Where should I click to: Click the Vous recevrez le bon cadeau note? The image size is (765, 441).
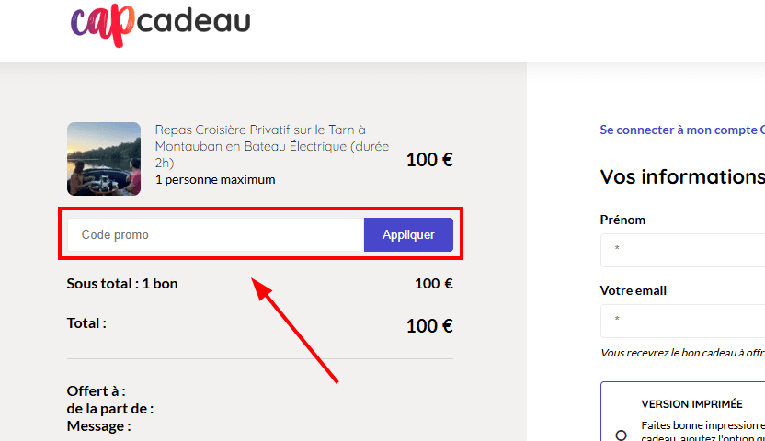[x=682, y=353]
